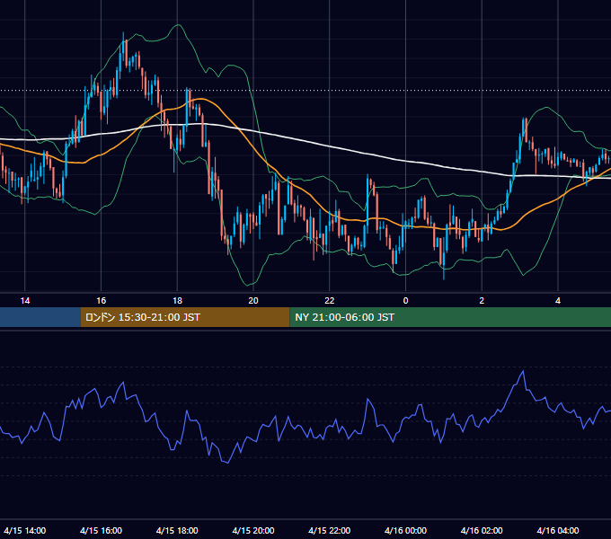Image resolution: width=611 pixels, height=539 pixels.
Task: Click the 4 hour label on price chart axis
Action: pyautogui.click(x=558, y=301)
